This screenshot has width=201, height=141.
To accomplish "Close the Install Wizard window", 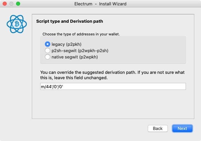I will (x=5, y=4).
